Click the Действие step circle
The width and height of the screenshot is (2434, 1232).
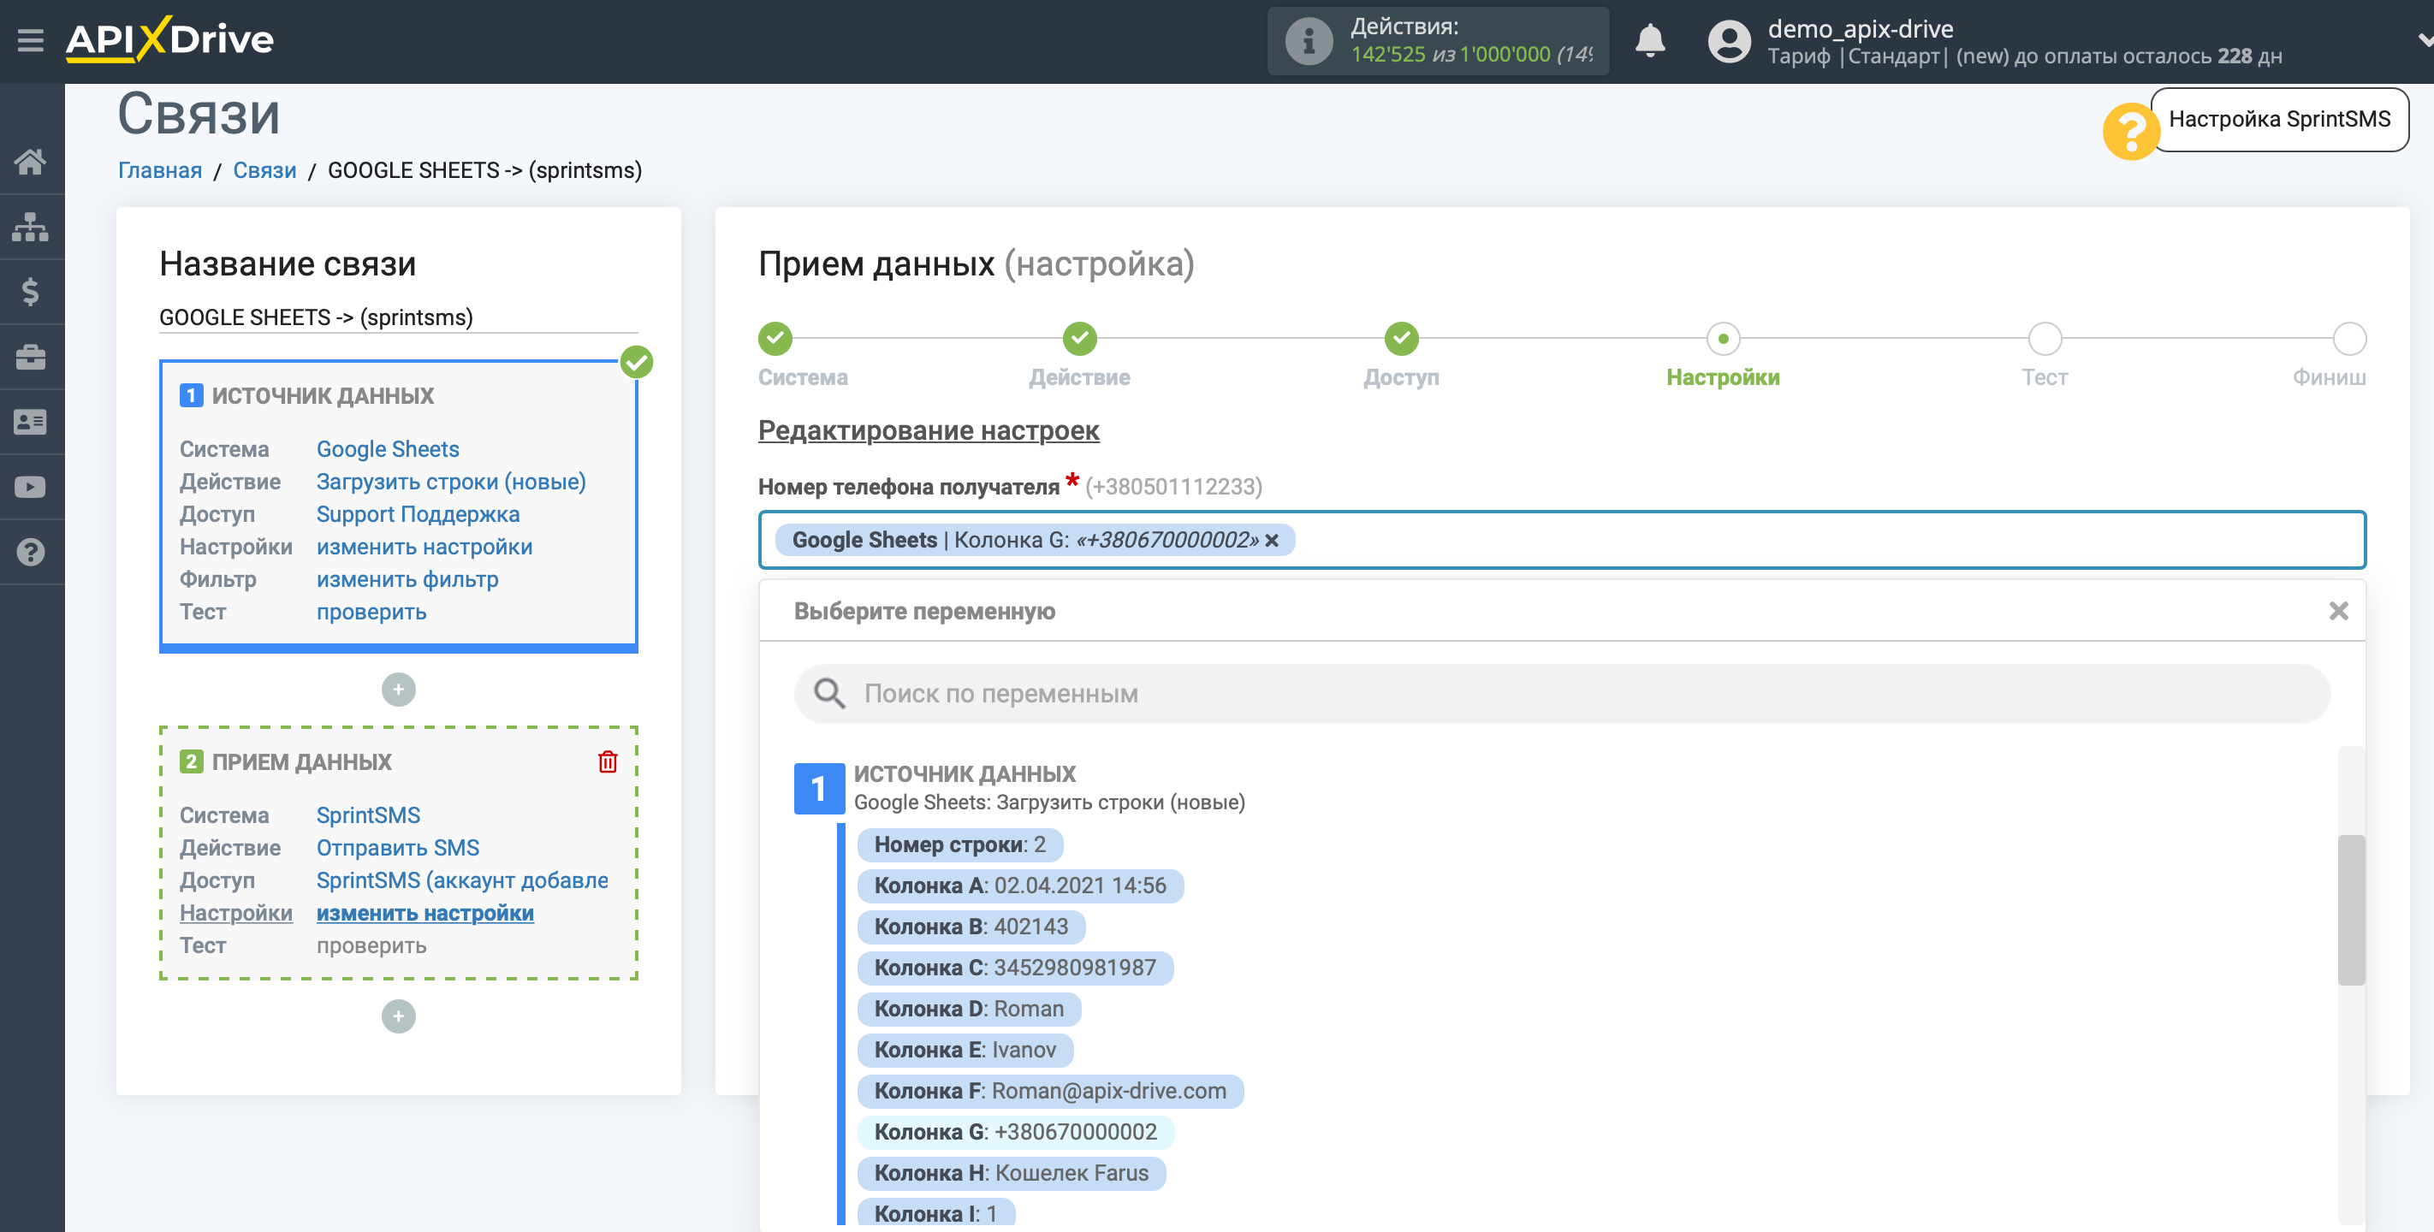point(1079,338)
